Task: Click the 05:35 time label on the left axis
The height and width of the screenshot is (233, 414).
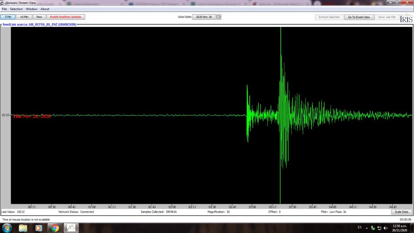Action: click(x=6, y=115)
